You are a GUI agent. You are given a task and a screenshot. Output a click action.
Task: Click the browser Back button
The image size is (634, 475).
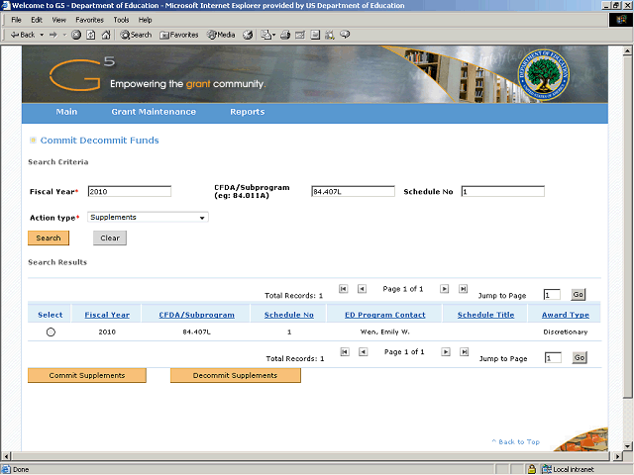pos(23,35)
